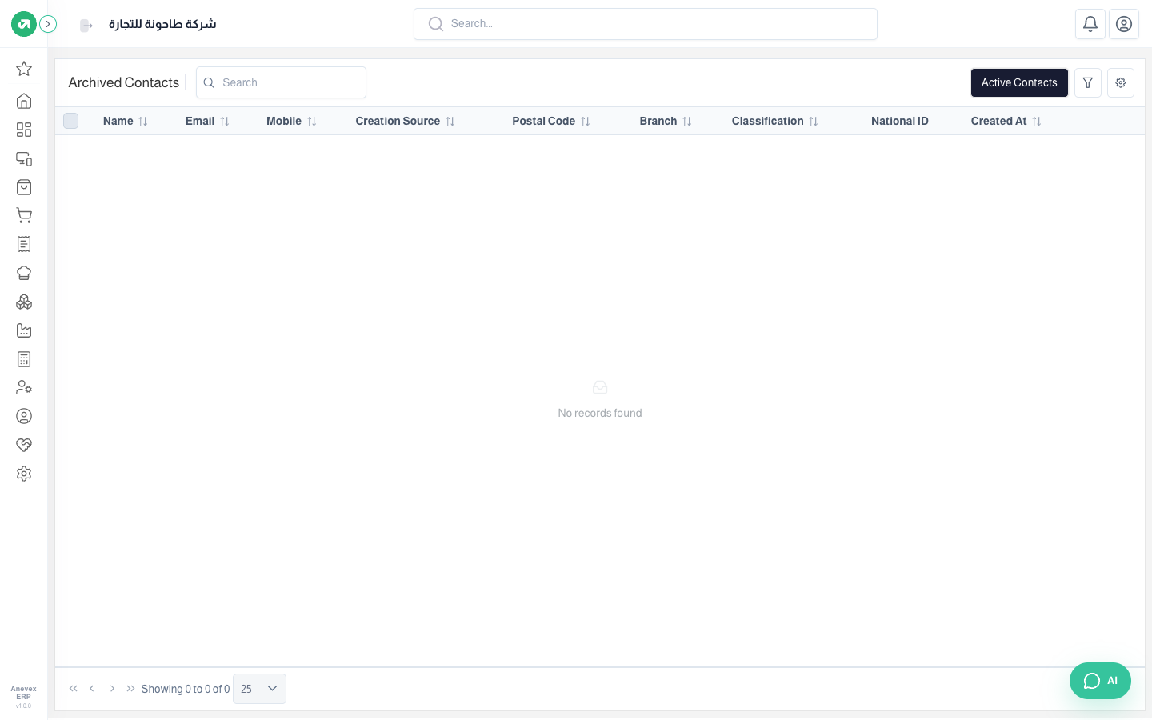Open the table filter funnel icon
The height and width of the screenshot is (720, 1152).
1088,82
